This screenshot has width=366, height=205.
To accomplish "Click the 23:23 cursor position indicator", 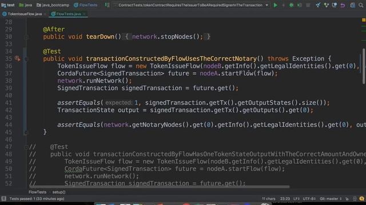I will [285, 199].
